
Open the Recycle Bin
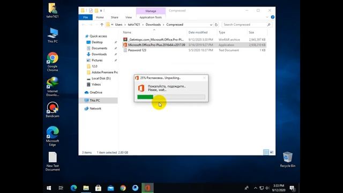pos(287,159)
